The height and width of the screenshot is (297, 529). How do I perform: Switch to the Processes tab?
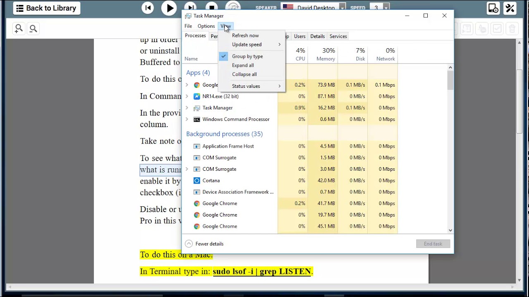tap(195, 36)
